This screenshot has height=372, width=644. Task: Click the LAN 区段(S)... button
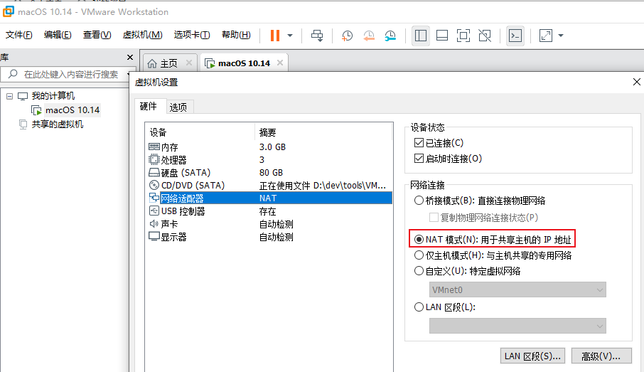pyautogui.click(x=532, y=356)
